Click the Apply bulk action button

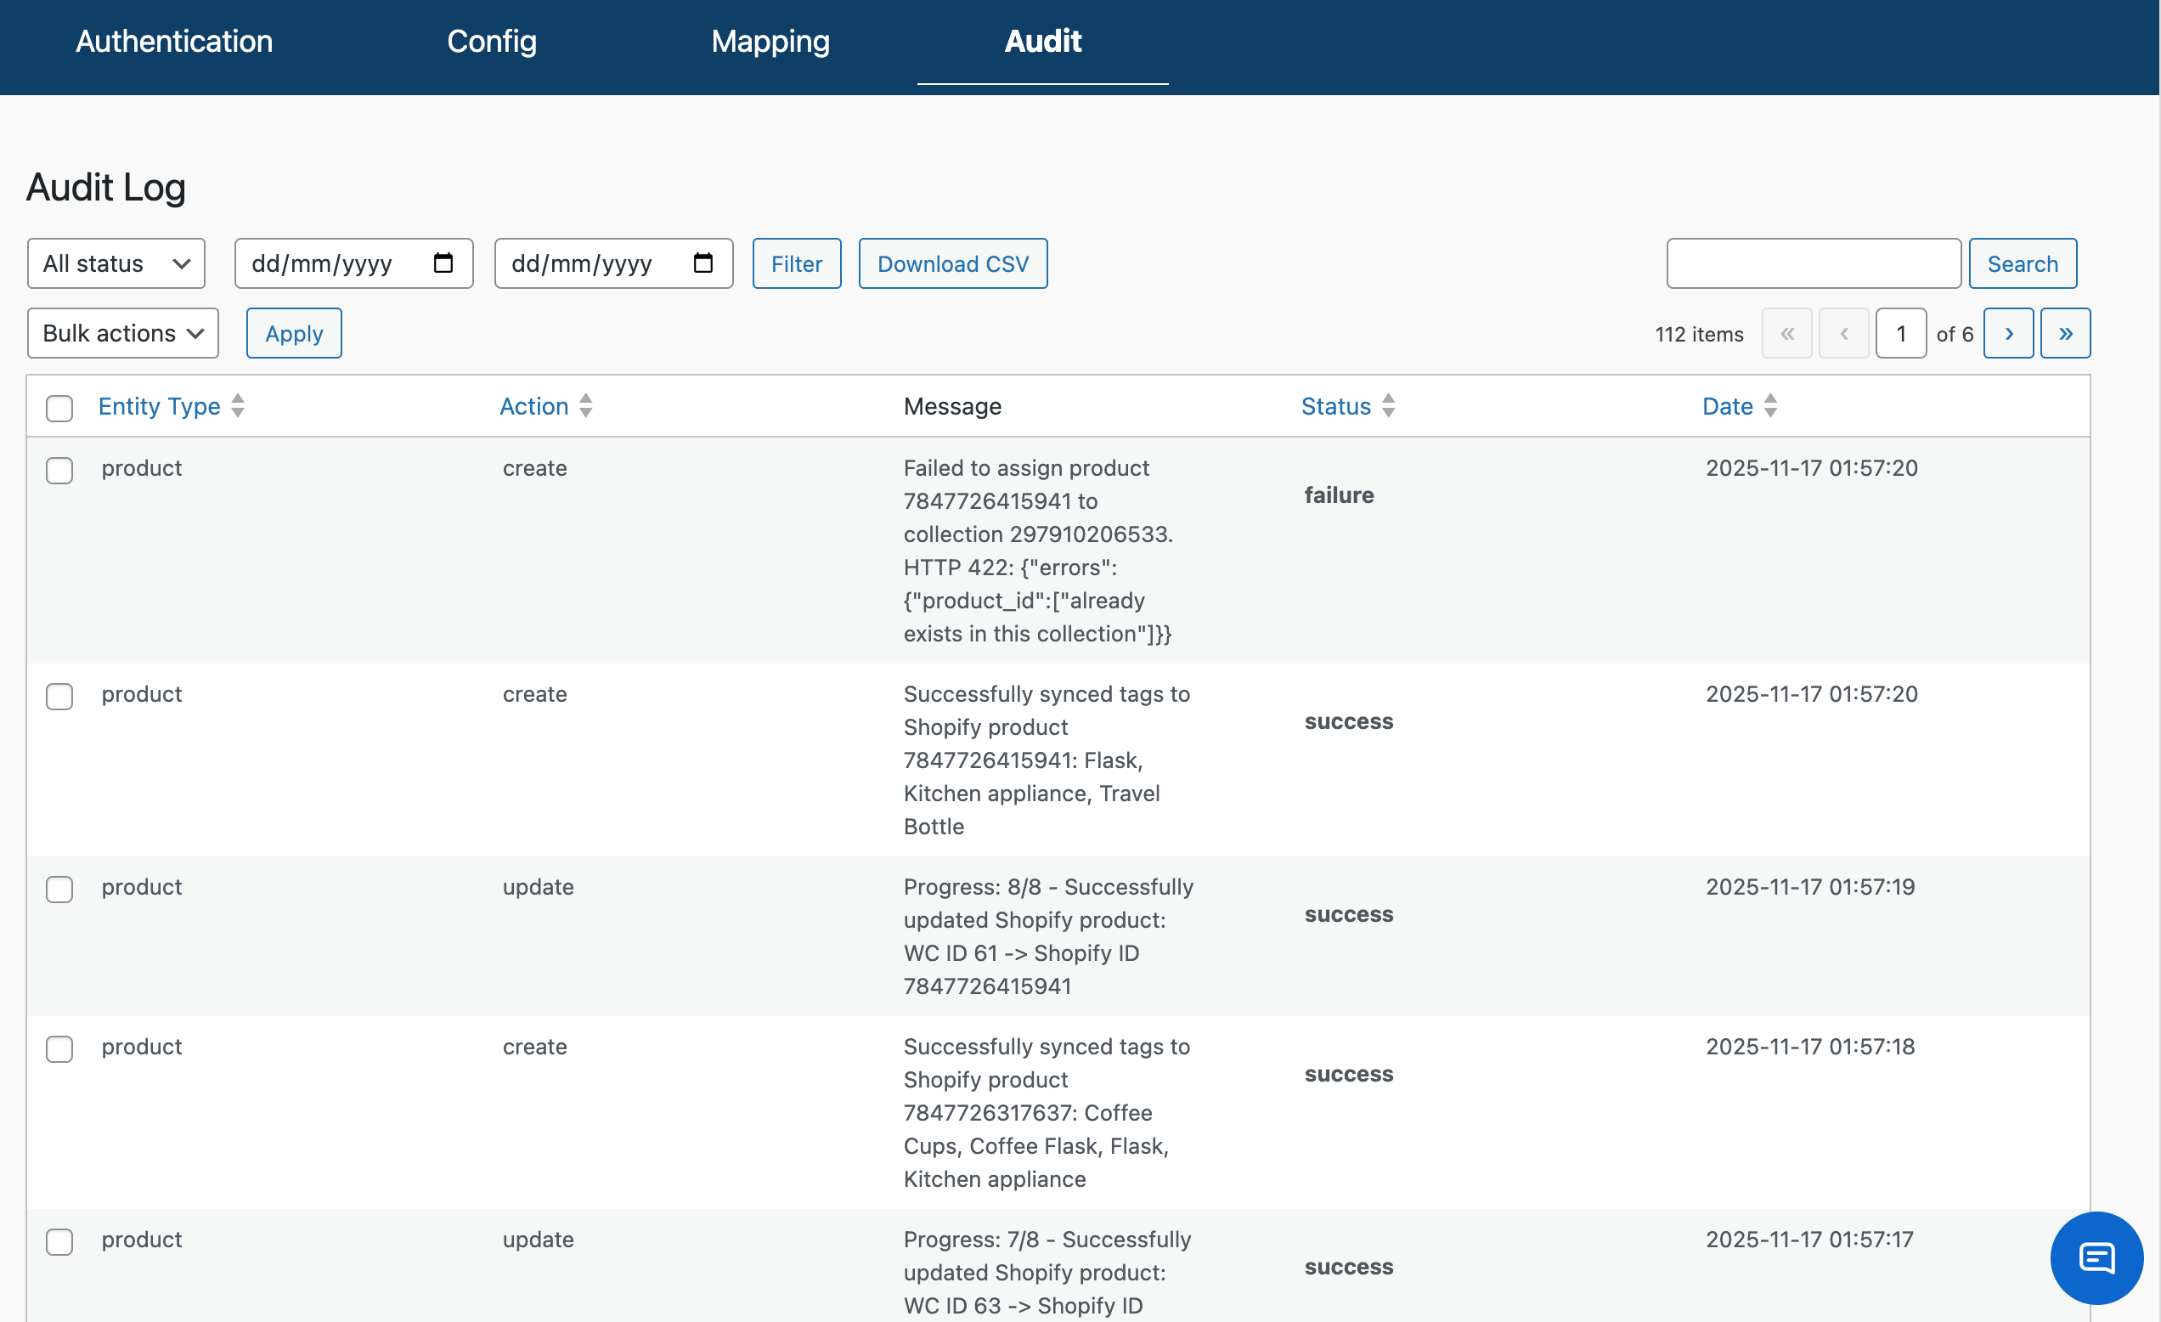[294, 333]
